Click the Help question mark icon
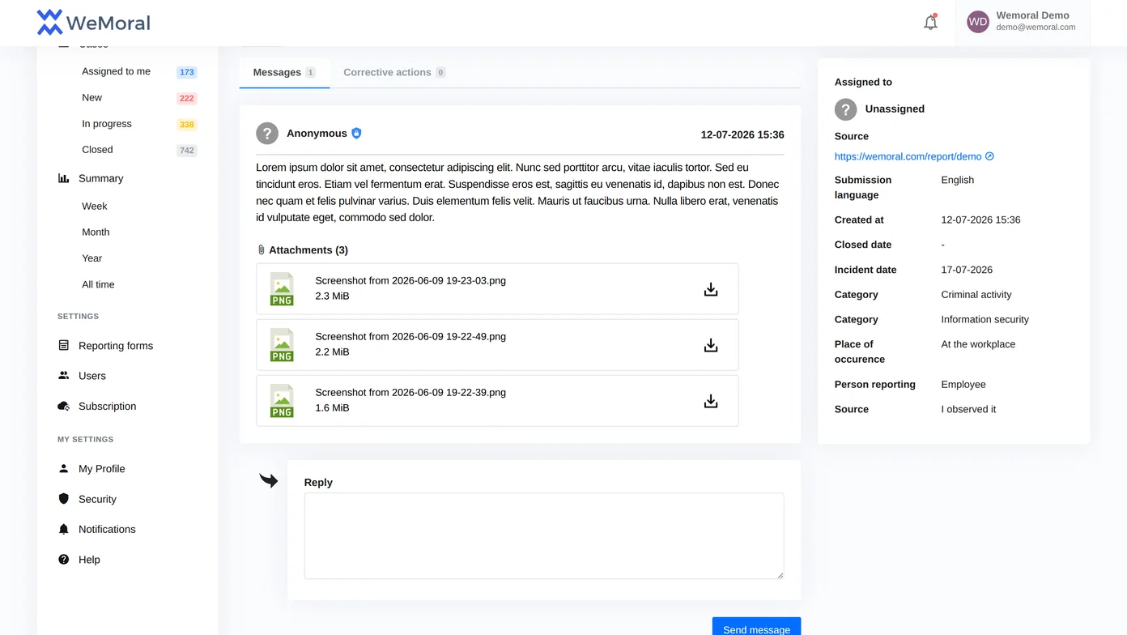The image size is (1127, 635). (64, 560)
